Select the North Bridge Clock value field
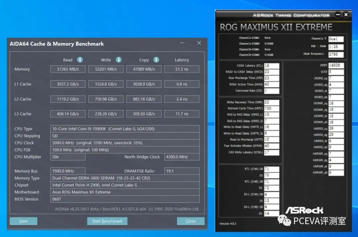 (182, 157)
